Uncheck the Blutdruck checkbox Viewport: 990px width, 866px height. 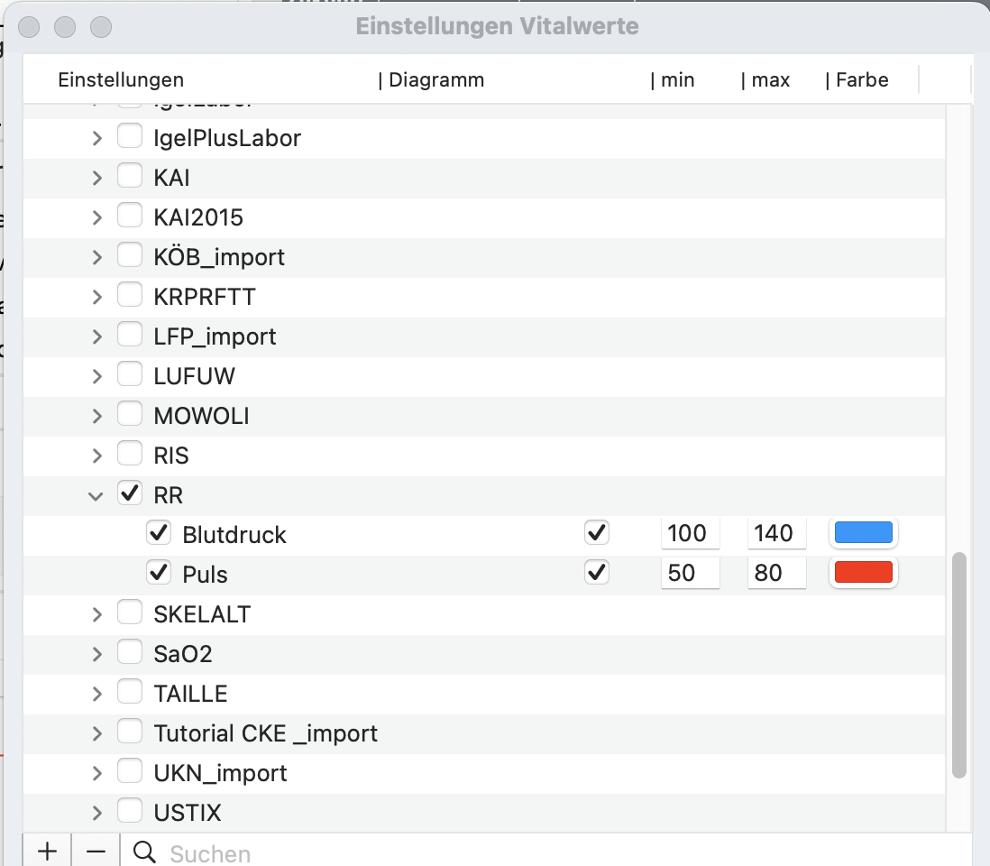(x=159, y=533)
